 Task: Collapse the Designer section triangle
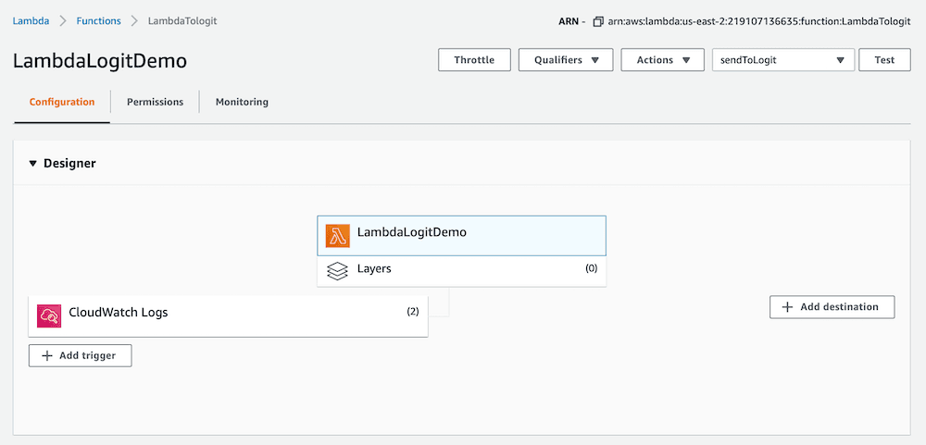(x=33, y=164)
